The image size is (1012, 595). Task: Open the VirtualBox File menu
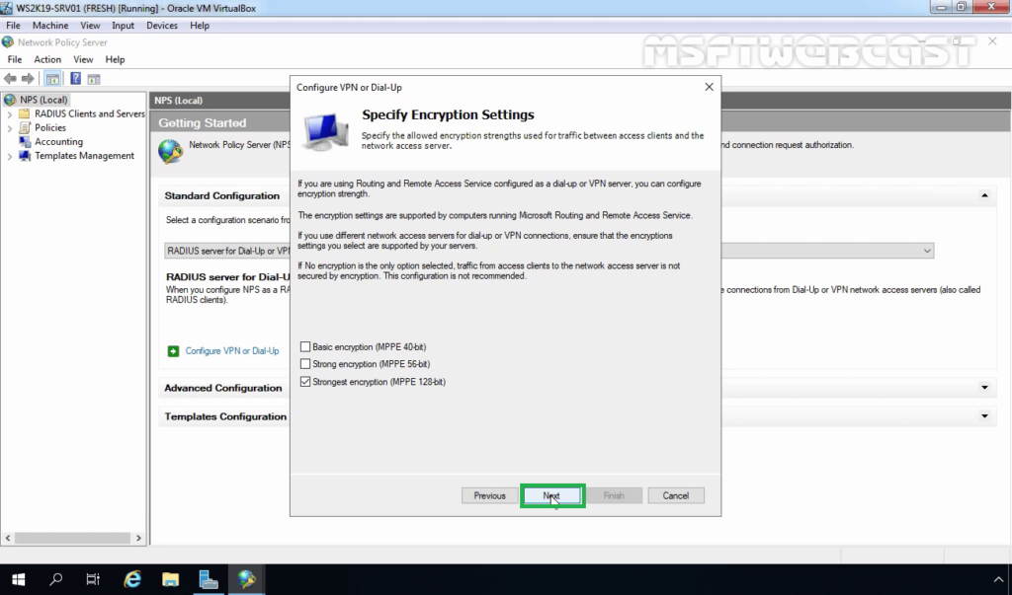pyautogui.click(x=13, y=25)
